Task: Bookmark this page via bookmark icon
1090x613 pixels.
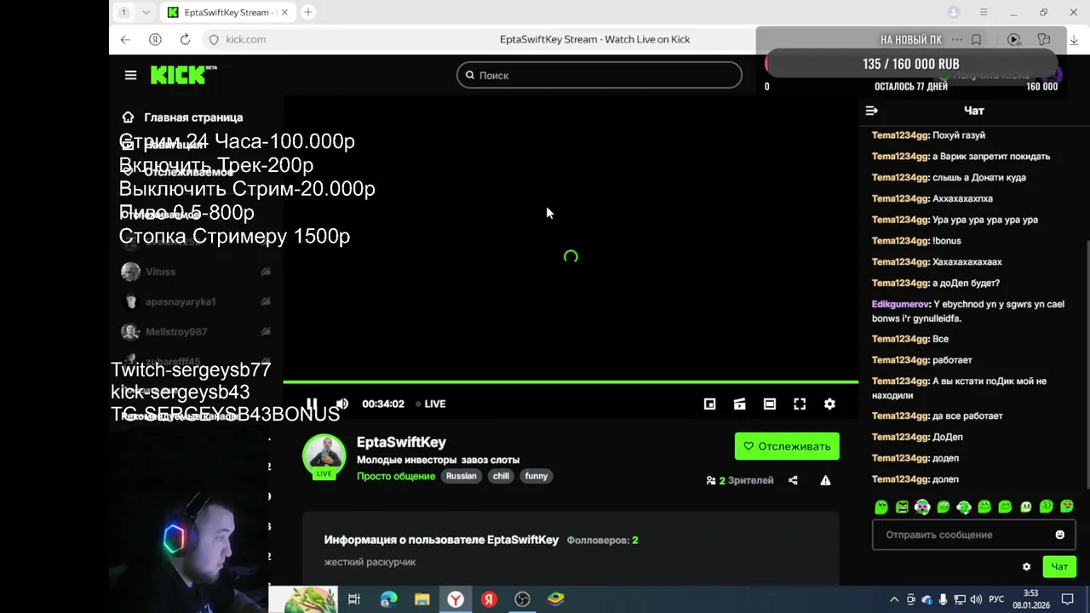Action: pyautogui.click(x=976, y=39)
